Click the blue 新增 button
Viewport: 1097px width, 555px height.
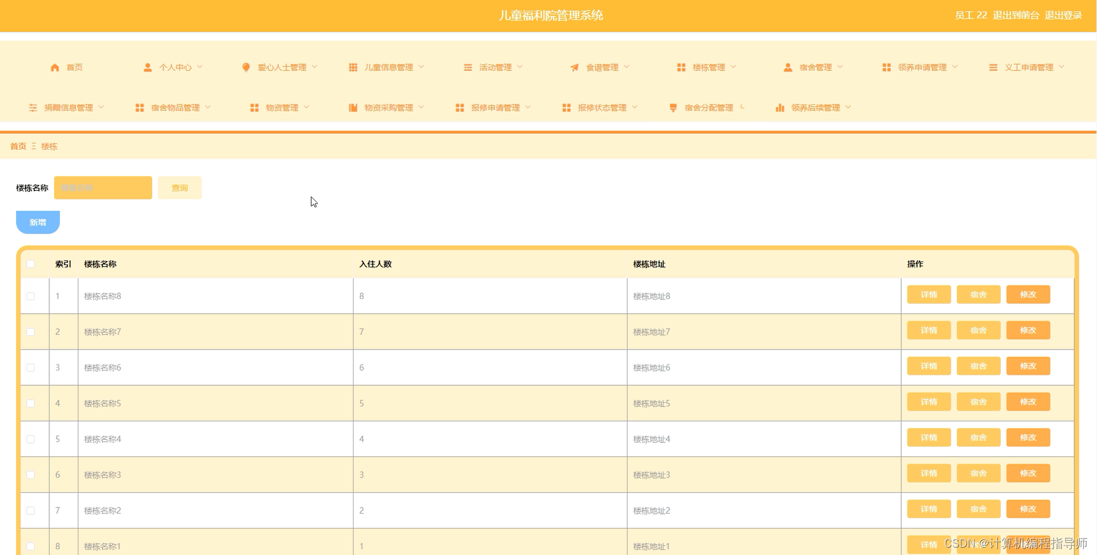(x=38, y=222)
